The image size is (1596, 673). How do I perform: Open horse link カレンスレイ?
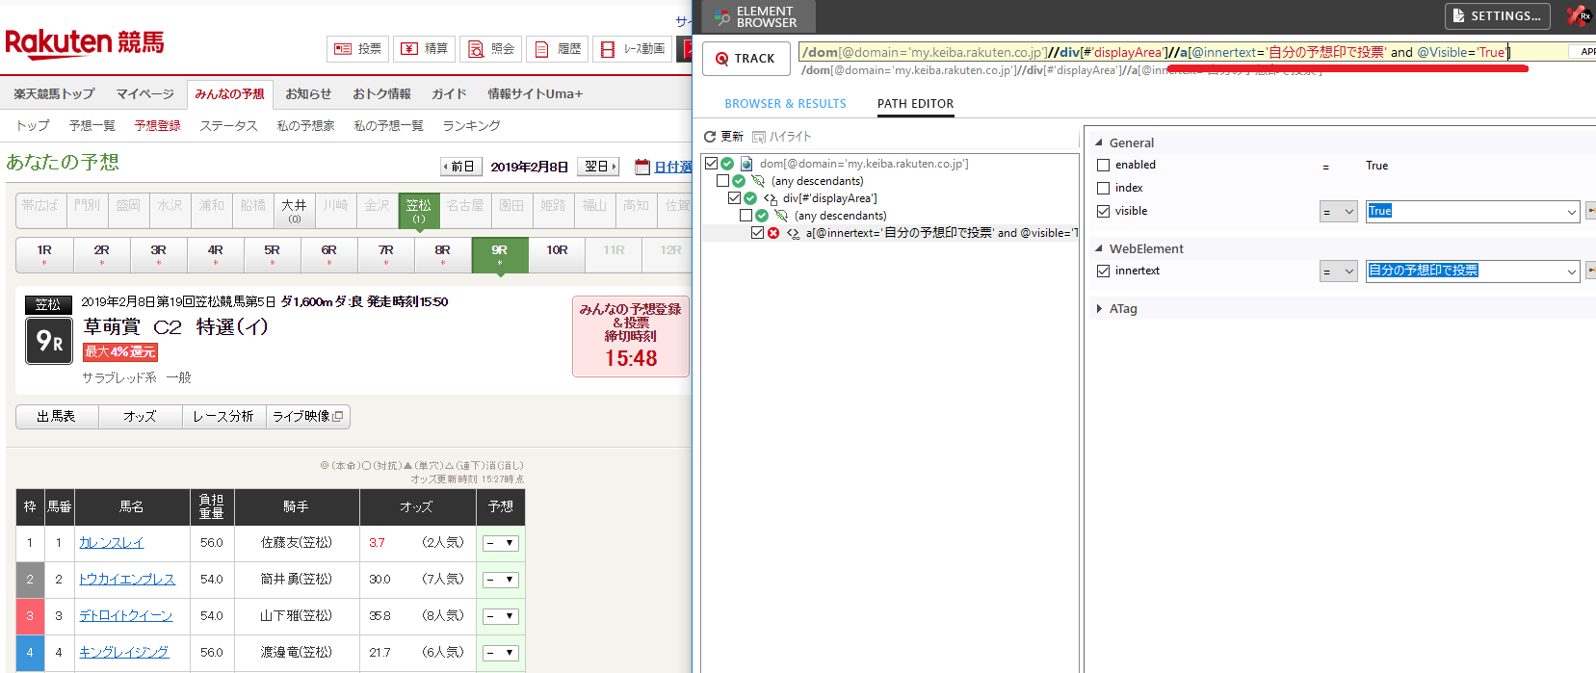111,543
